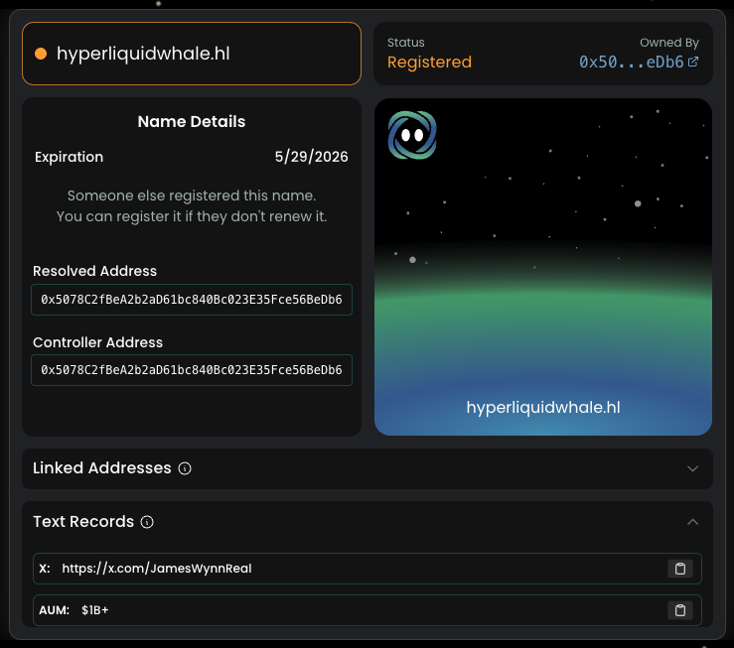
Task: Click the Text Records heading
Action: [x=83, y=521]
